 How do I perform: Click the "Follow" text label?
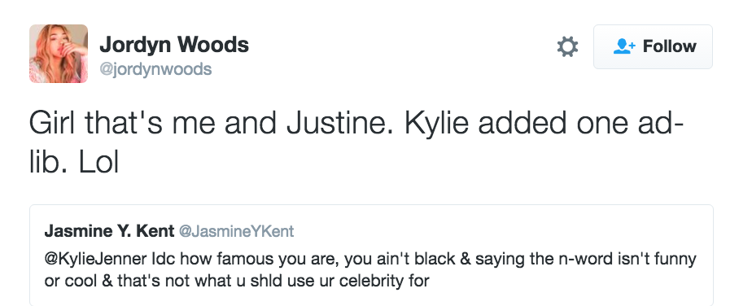670,46
